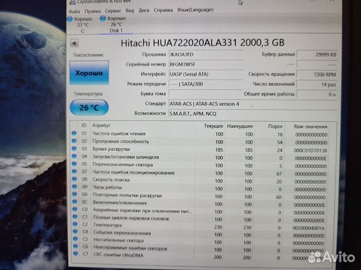The image size is (361, 270).
Task: Select the Часы работы row
Action: click(x=200, y=188)
